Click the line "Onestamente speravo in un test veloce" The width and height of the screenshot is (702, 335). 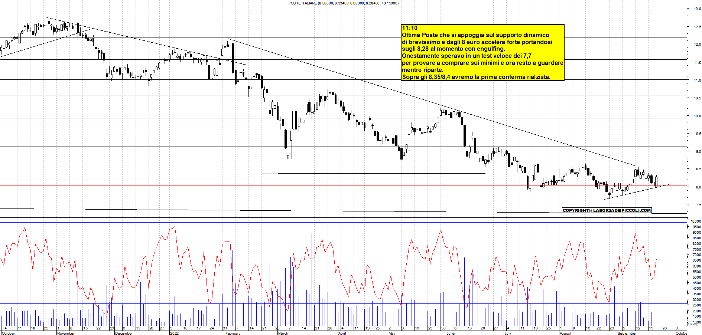pyautogui.click(x=467, y=56)
